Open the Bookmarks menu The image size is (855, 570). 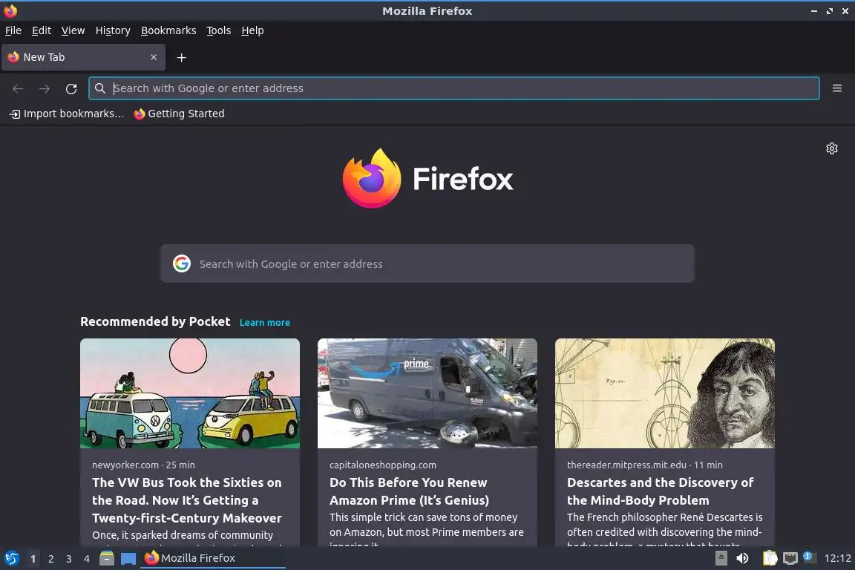tap(168, 30)
